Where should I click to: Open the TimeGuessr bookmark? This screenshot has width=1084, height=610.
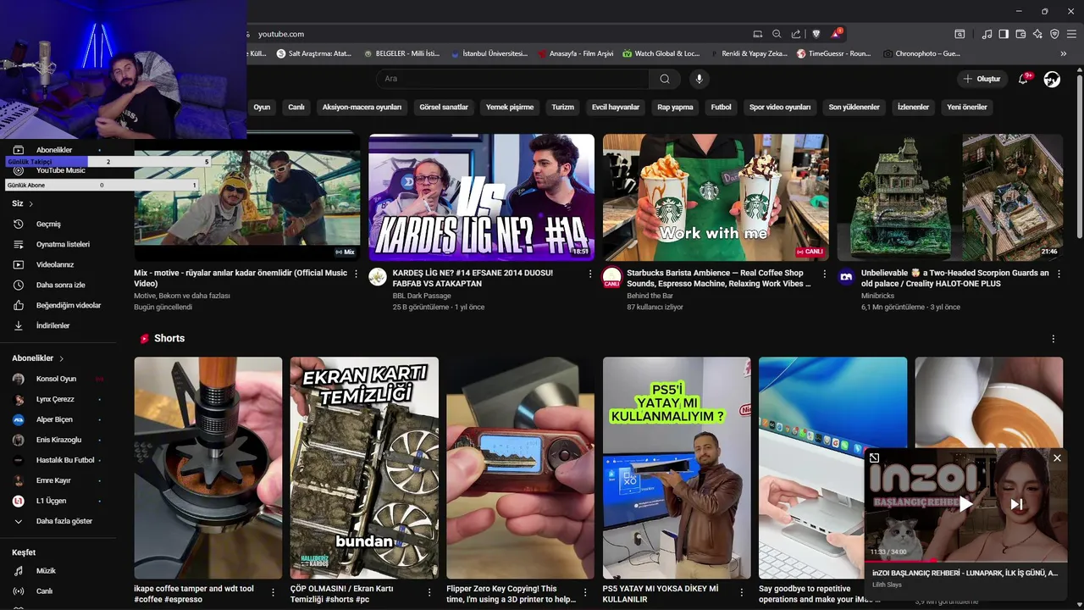833,53
